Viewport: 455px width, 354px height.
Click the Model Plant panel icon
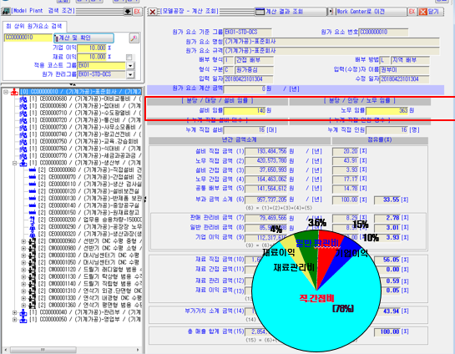click(6, 12)
